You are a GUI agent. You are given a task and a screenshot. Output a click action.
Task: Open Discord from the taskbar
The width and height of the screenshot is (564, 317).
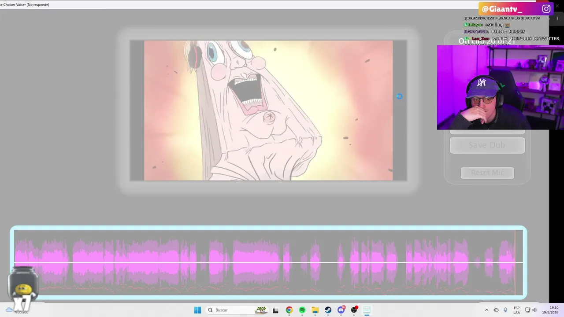click(x=341, y=310)
